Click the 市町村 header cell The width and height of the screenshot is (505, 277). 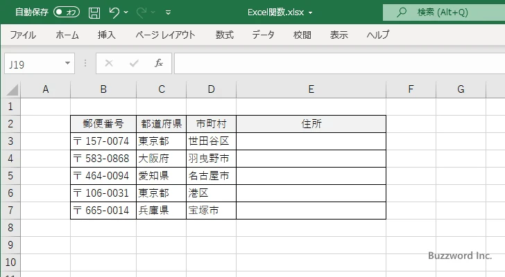pos(212,124)
